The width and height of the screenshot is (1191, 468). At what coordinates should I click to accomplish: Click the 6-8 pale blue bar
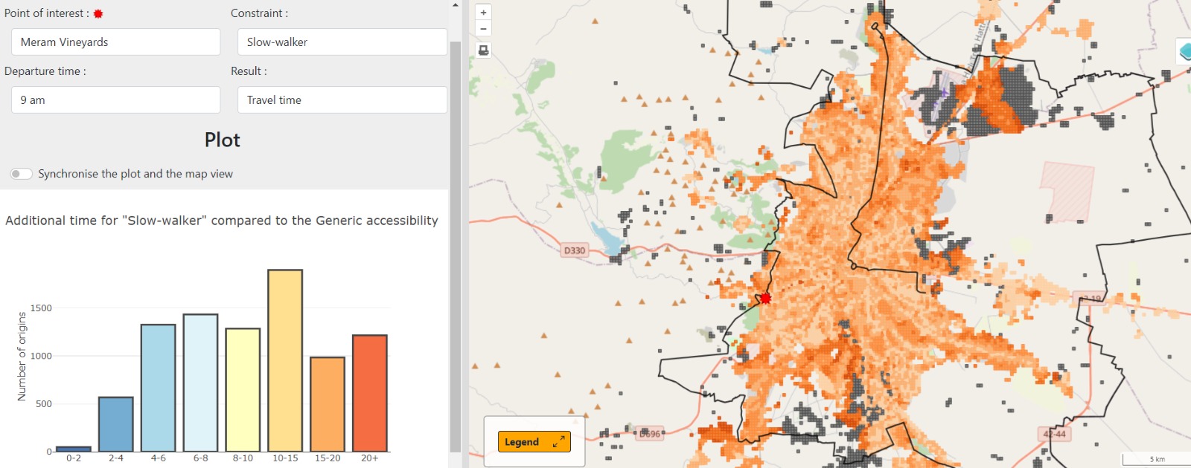tap(200, 383)
